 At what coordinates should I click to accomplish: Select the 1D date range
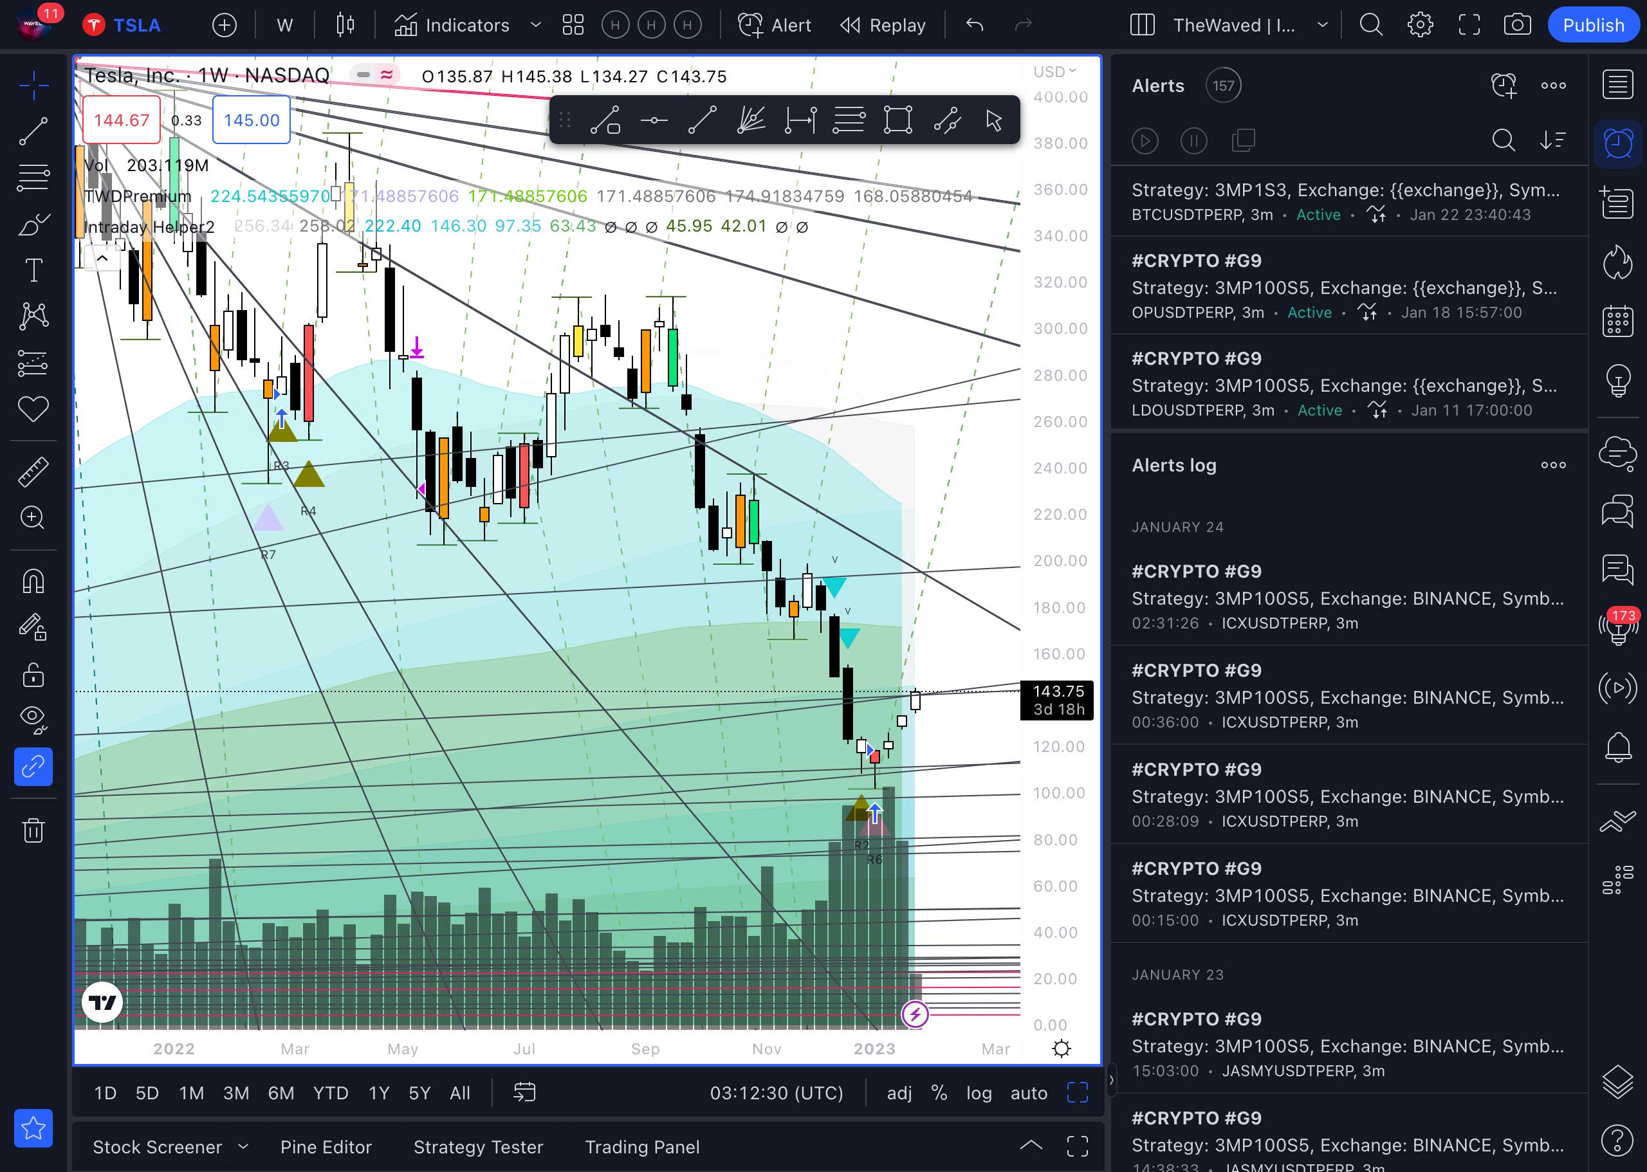point(106,1094)
